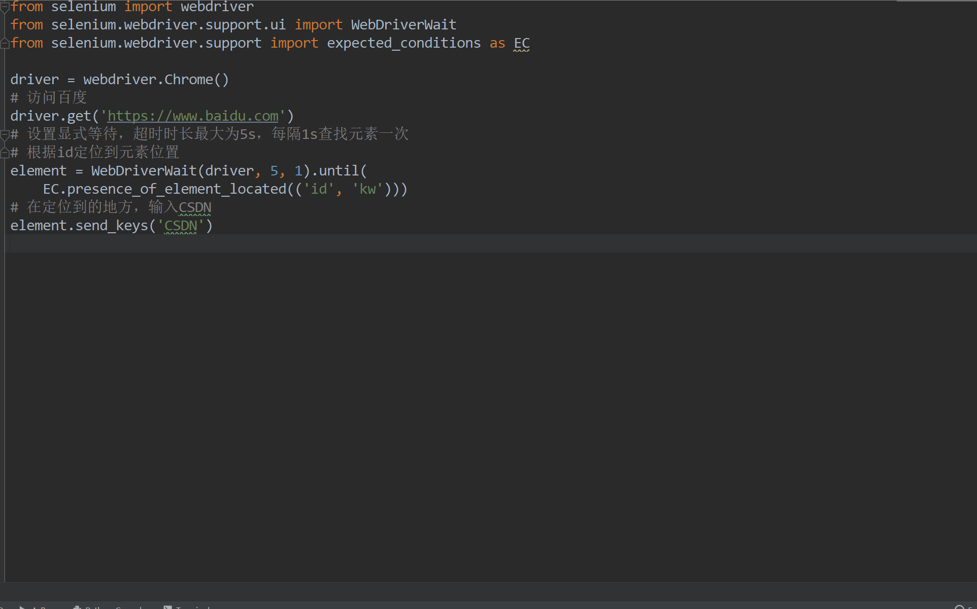The width and height of the screenshot is (977, 609).
Task: Click the Terminal icon in bottom bar
Action: tap(167, 607)
